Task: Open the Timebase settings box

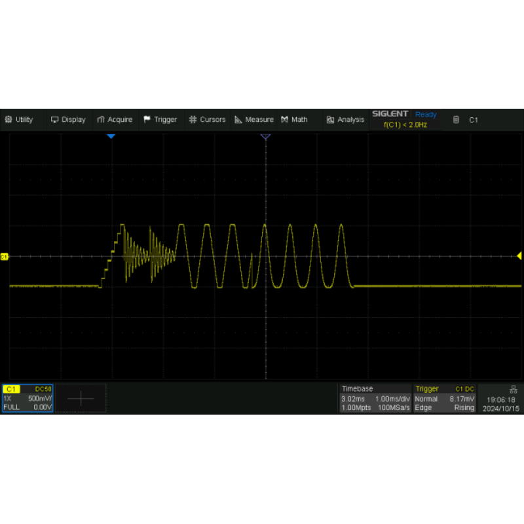Action: (375, 398)
